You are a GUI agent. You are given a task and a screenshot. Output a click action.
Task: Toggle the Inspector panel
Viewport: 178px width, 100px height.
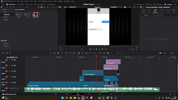168,4
